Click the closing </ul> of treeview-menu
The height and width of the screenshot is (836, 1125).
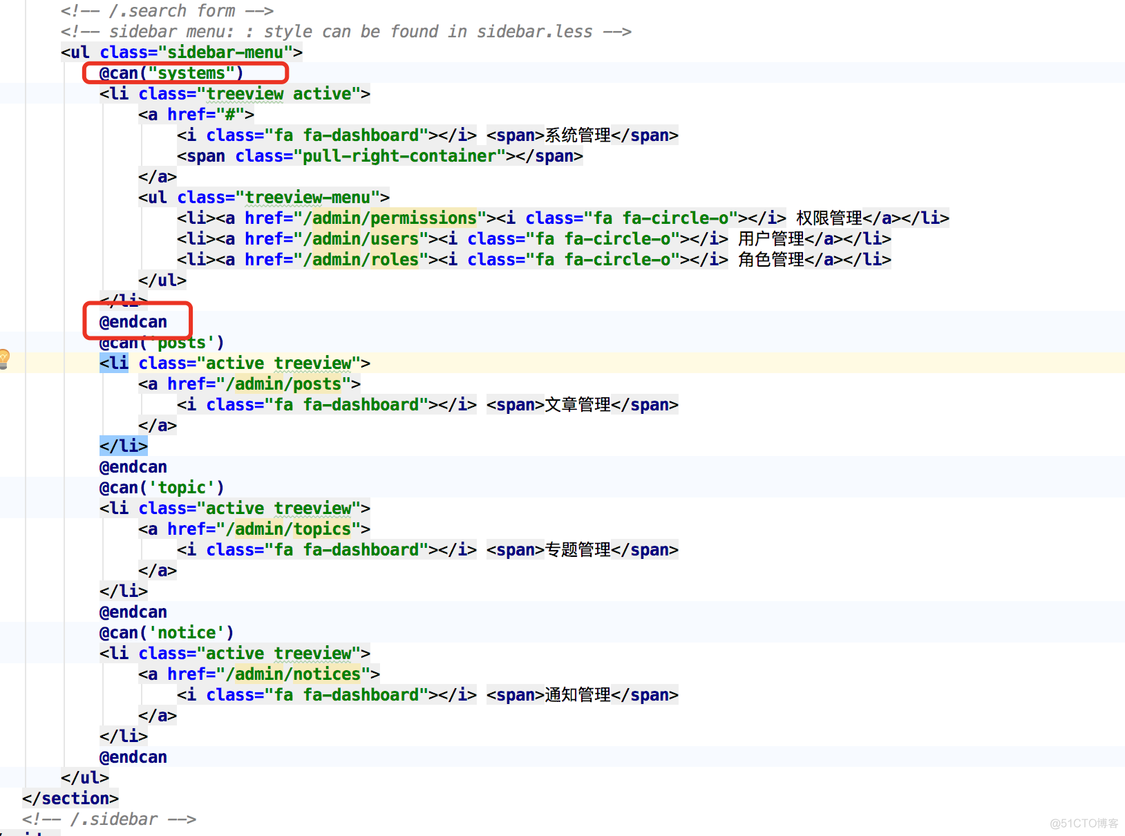click(162, 281)
